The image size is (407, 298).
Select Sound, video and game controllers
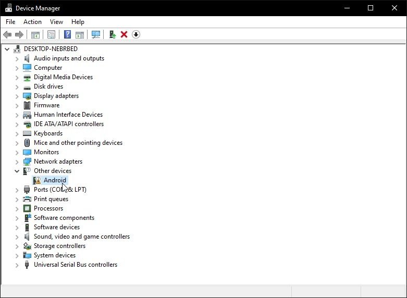(82, 237)
